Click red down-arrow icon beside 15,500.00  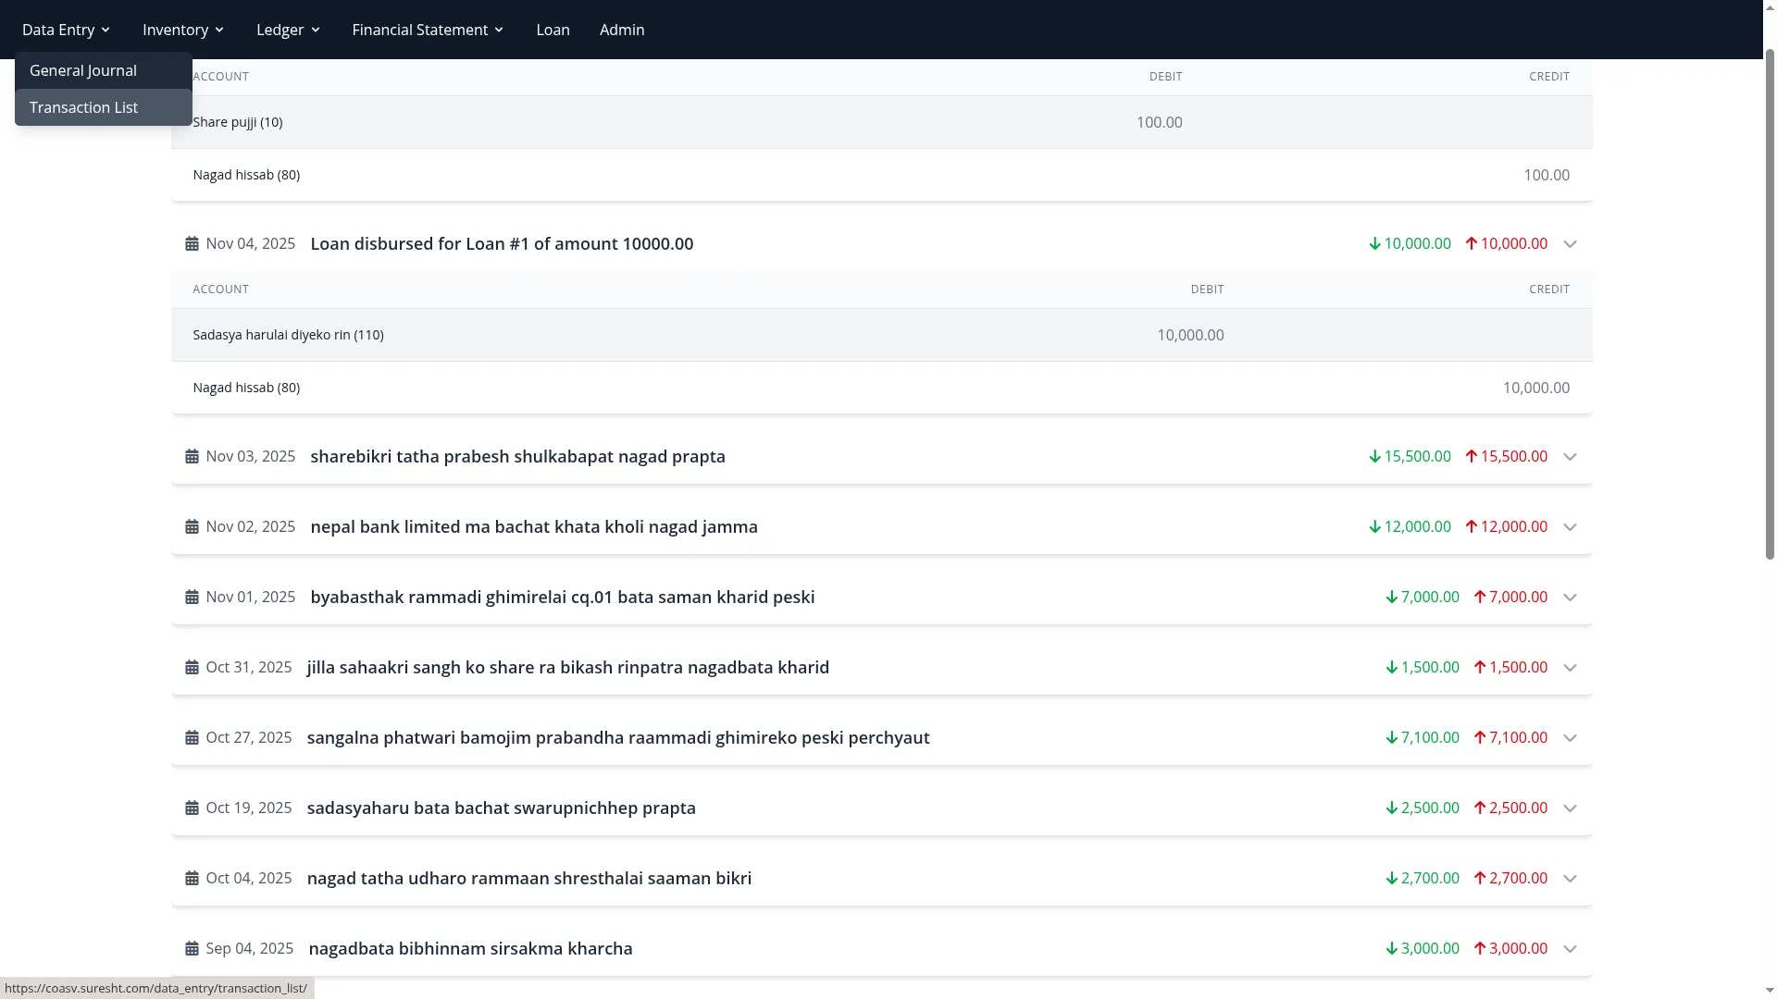[x=1374, y=456]
